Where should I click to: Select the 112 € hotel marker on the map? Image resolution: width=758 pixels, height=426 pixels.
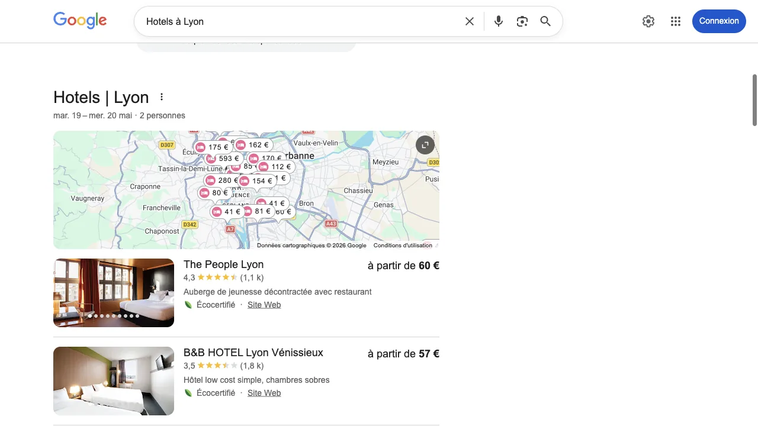click(275, 167)
